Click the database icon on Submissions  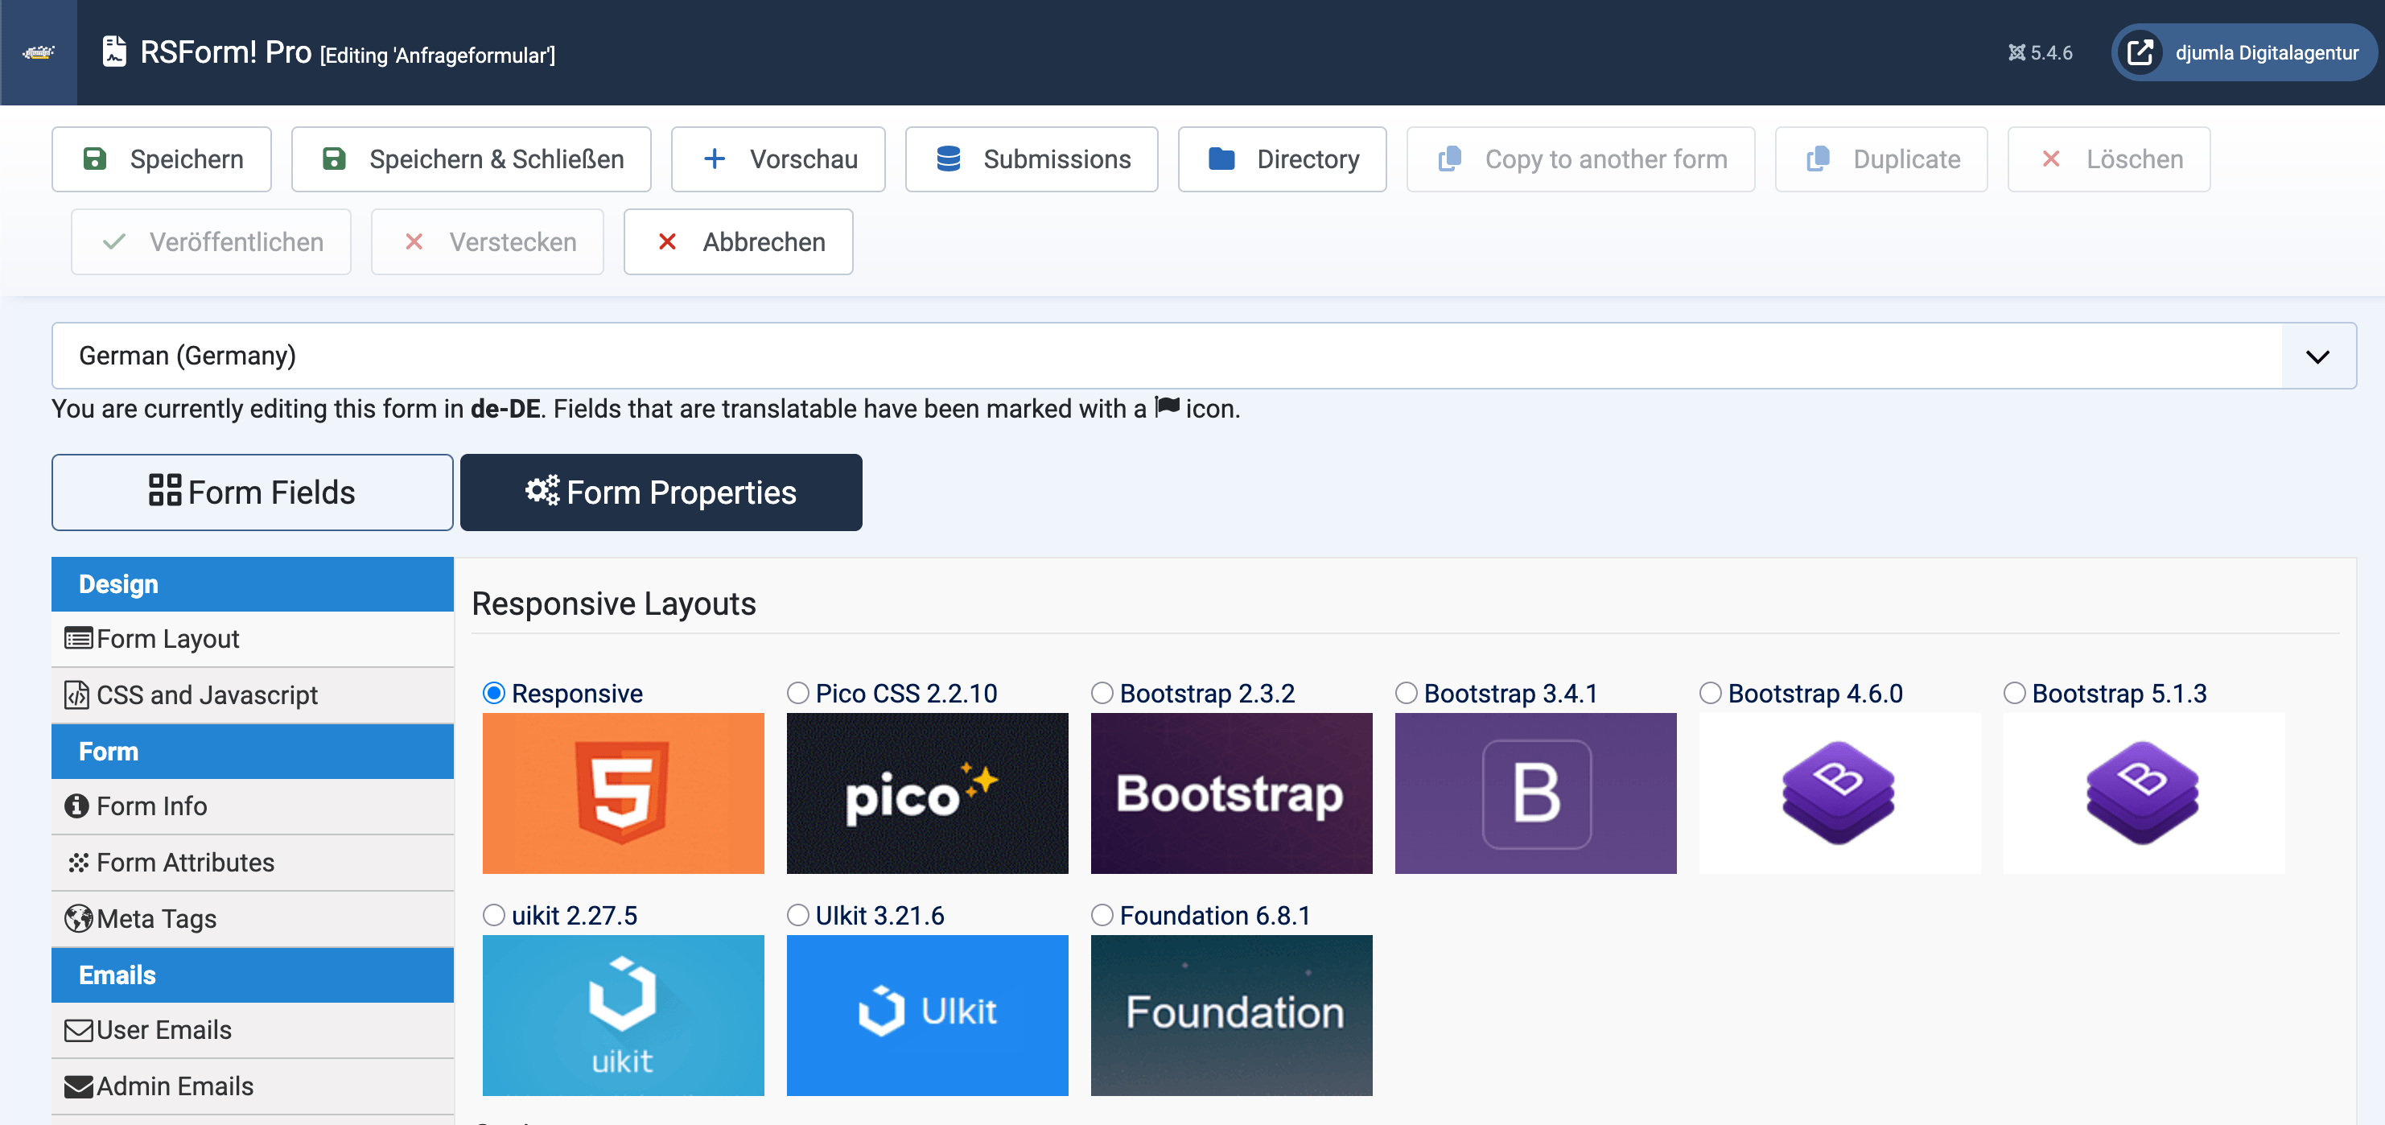pos(948,159)
